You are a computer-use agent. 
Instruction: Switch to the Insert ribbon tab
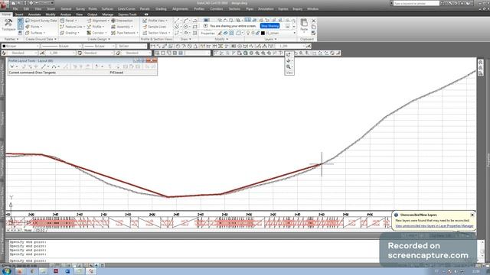tap(19, 15)
